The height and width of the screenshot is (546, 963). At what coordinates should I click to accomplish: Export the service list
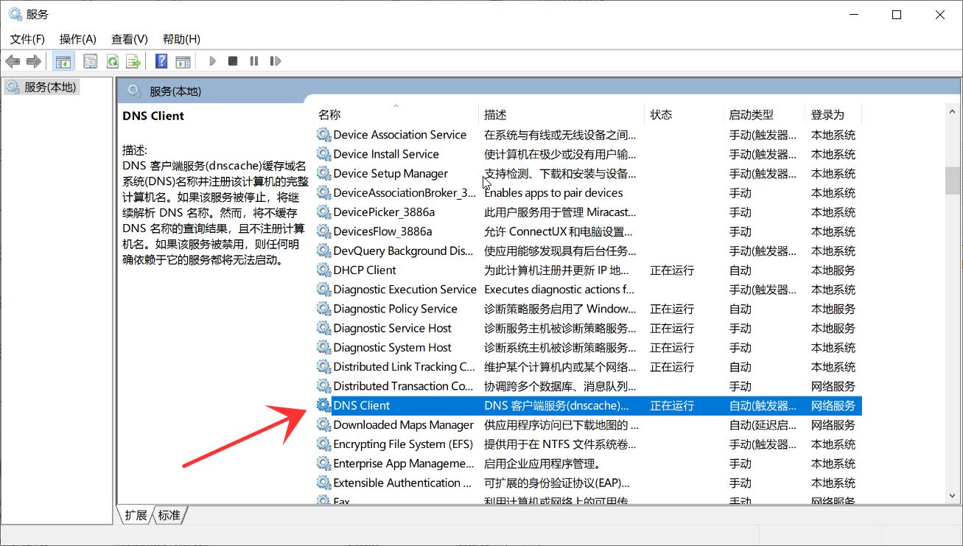(133, 61)
